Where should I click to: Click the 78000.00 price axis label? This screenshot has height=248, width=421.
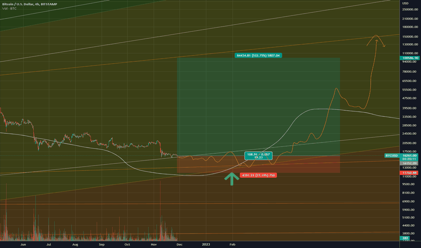point(410,72)
